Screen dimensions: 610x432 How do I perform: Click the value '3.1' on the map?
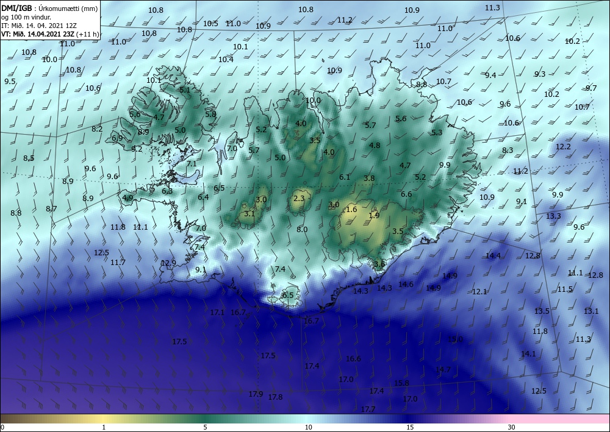249,214
